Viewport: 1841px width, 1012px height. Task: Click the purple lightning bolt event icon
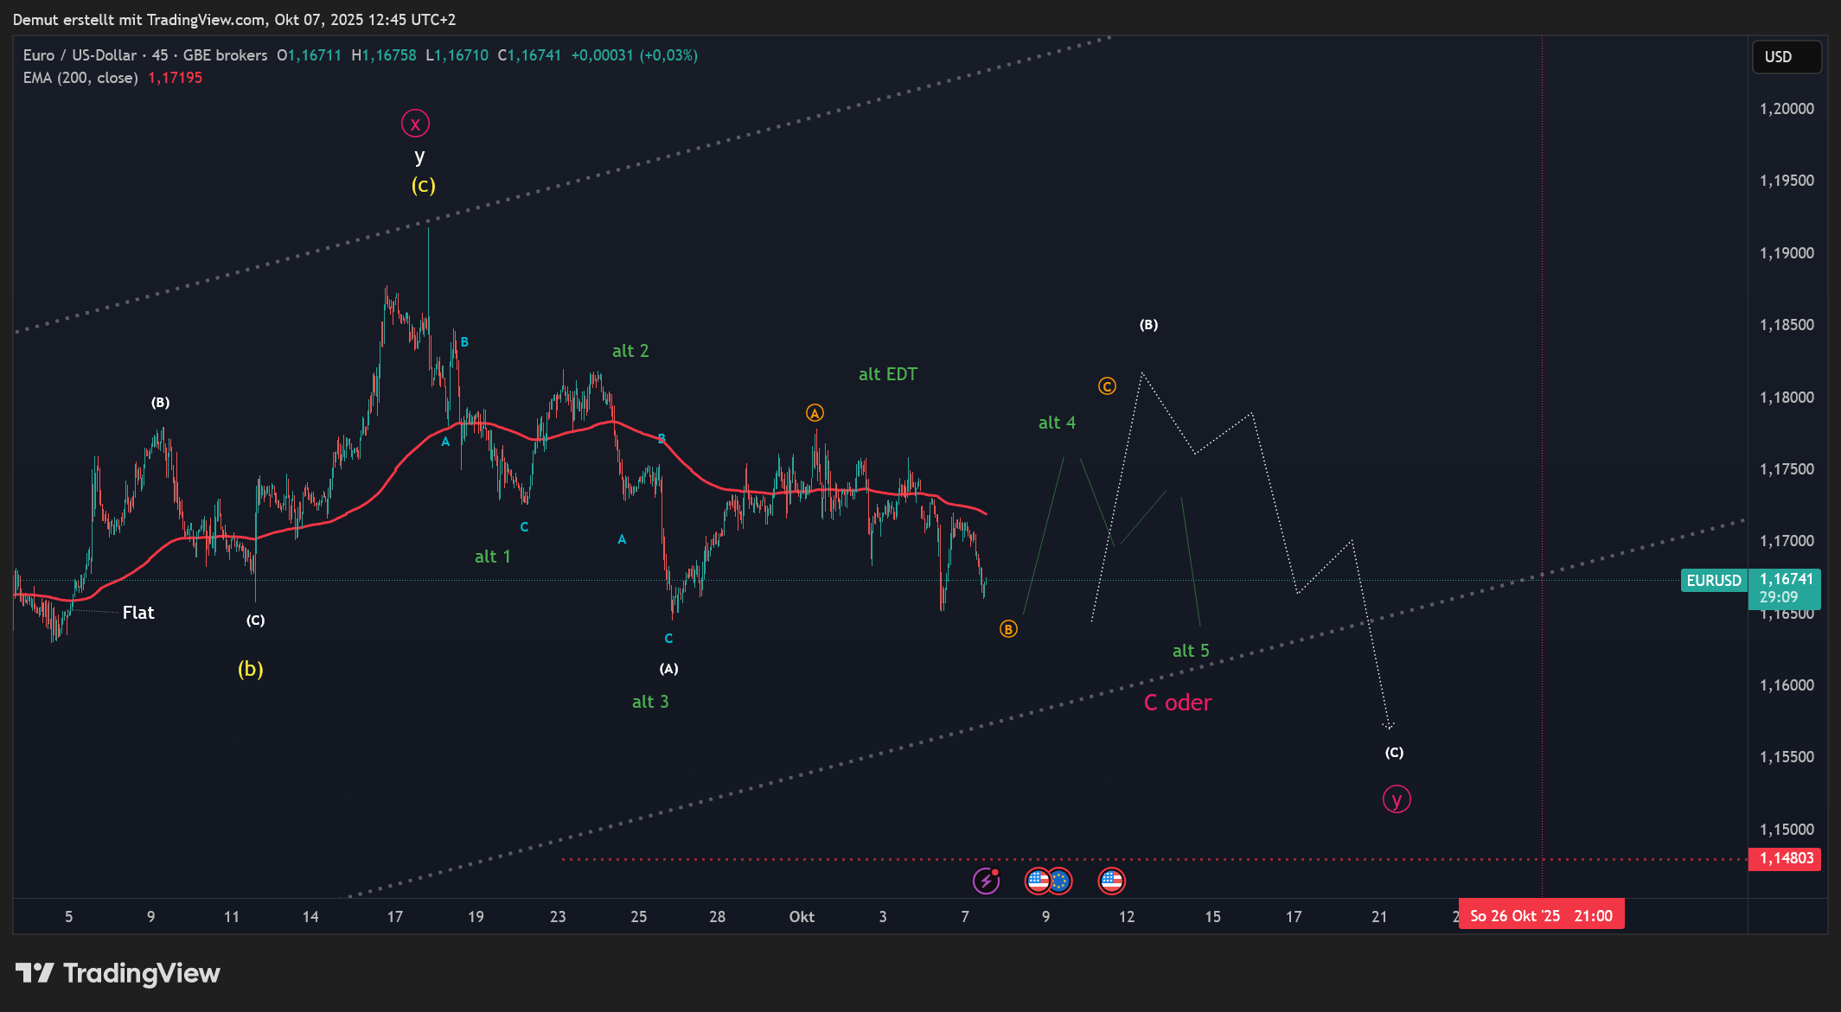tap(986, 881)
